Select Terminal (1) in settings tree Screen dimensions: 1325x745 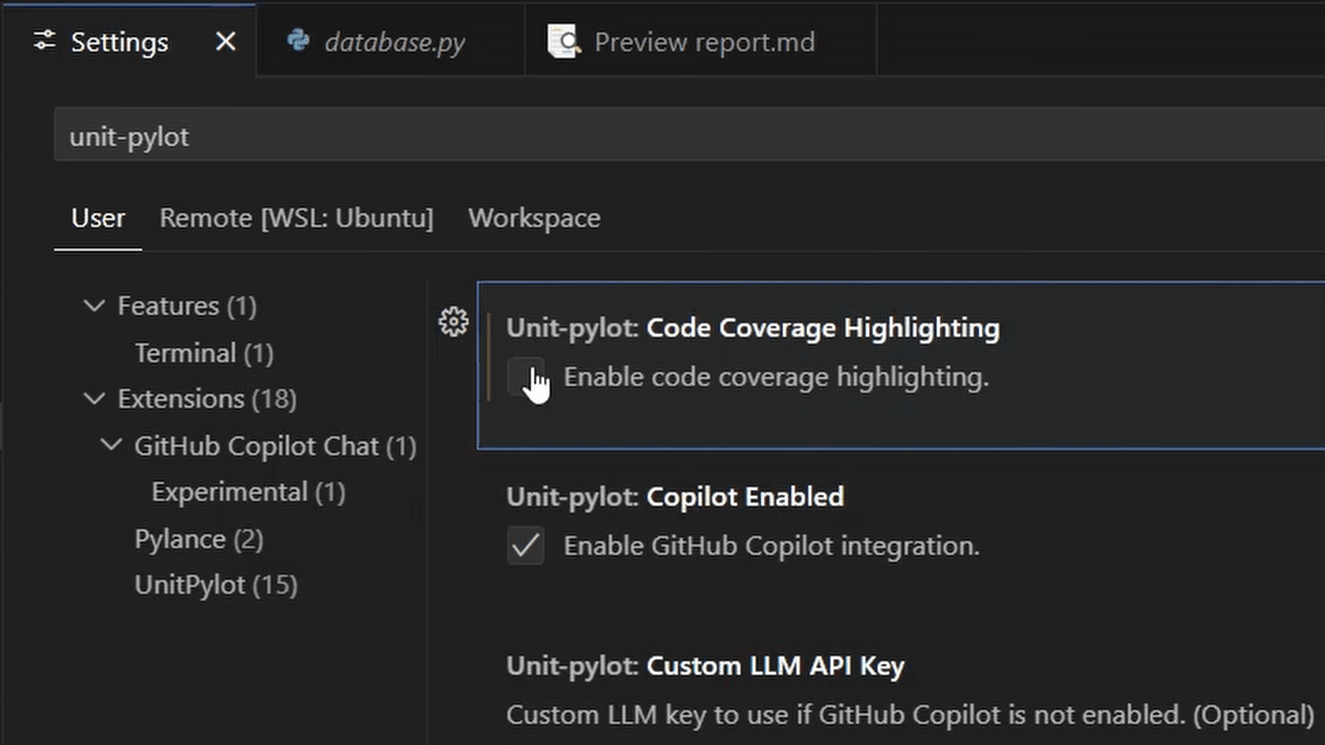(204, 353)
